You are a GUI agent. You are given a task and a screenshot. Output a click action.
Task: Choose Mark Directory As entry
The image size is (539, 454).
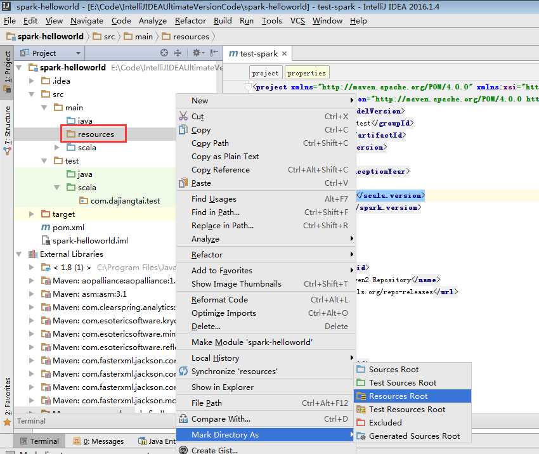[265, 435]
